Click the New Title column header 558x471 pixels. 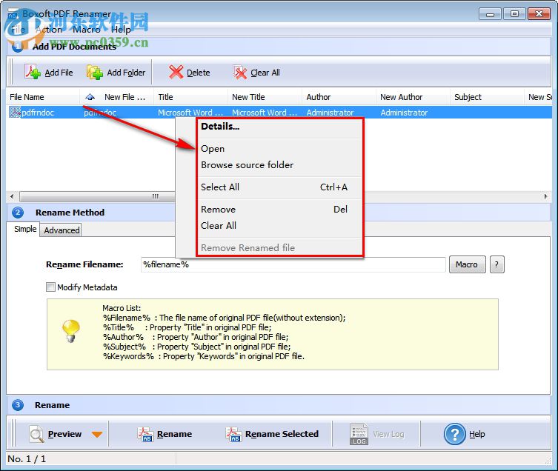[265, 97]
